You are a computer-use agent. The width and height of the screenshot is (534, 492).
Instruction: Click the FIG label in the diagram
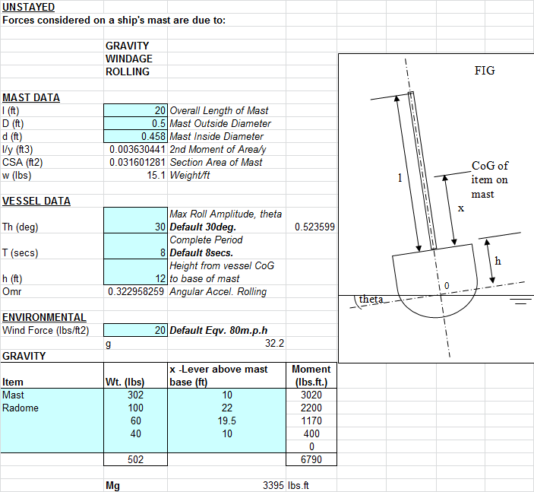485,71
